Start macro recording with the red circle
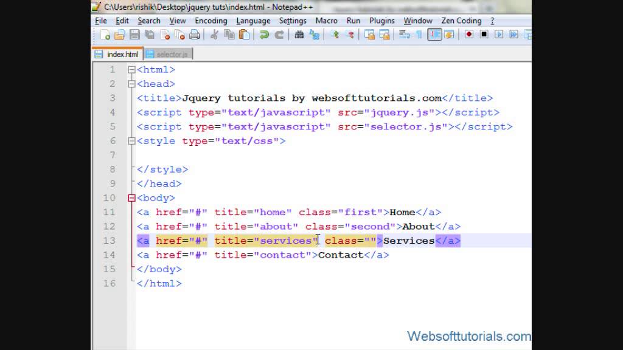 coord(469,35)
